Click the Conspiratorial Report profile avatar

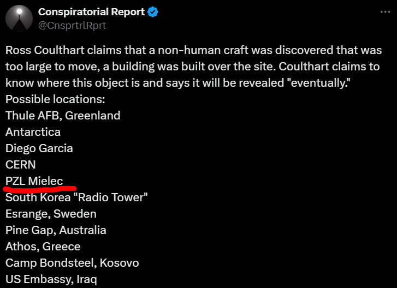point(19,19)
